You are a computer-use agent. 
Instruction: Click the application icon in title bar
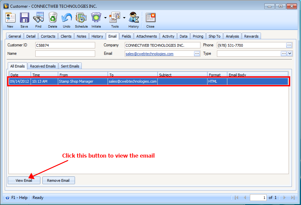tap(6, 6)
